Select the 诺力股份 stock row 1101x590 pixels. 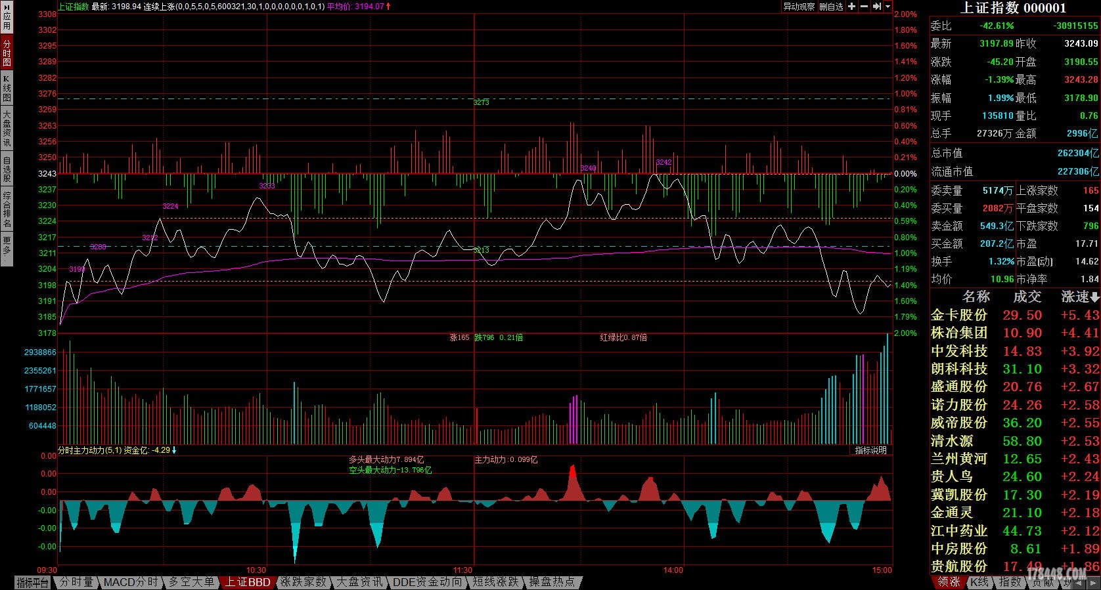(x=1015, y=405)
